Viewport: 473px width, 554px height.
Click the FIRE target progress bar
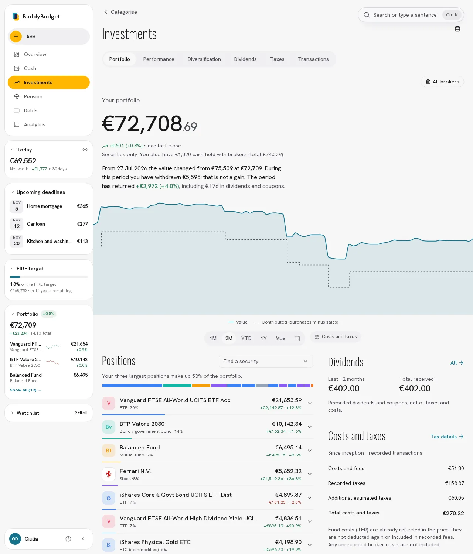point(49,277)
